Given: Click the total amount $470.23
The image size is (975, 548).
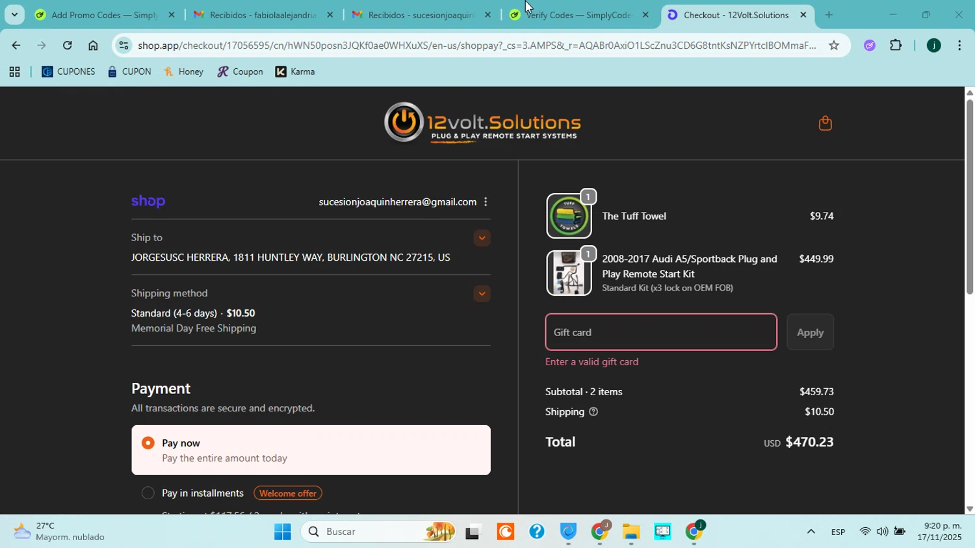Looking at the screenshot, I should pyautogui.click(x=809, y=442).
